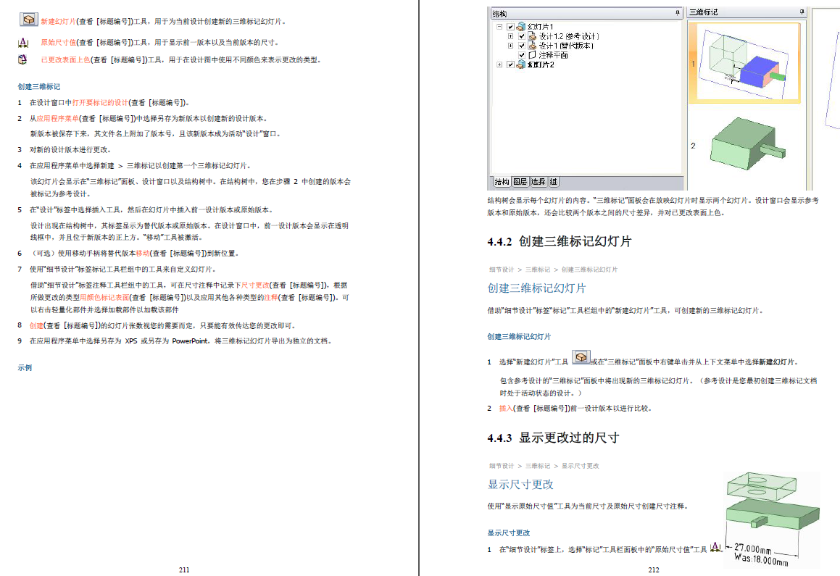Click the New Slide (新建幻灯片) cube icon
The image size is (840, 576).
(x=28, y=20)
